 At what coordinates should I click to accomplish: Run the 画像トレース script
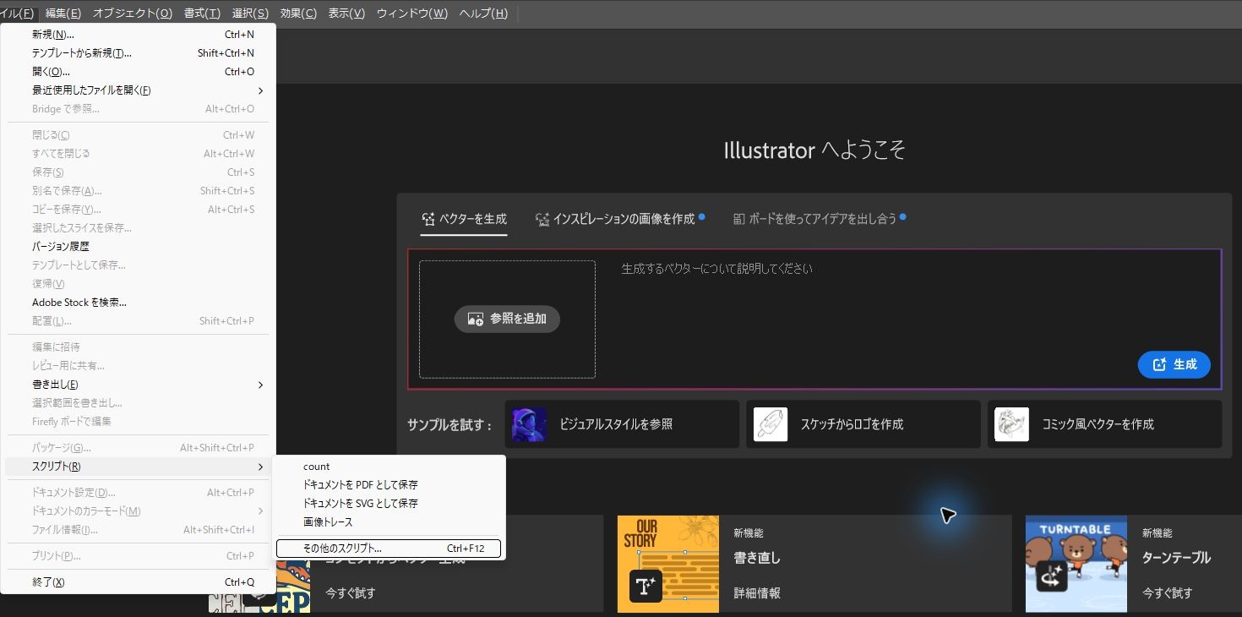click(x=390, y=522)
